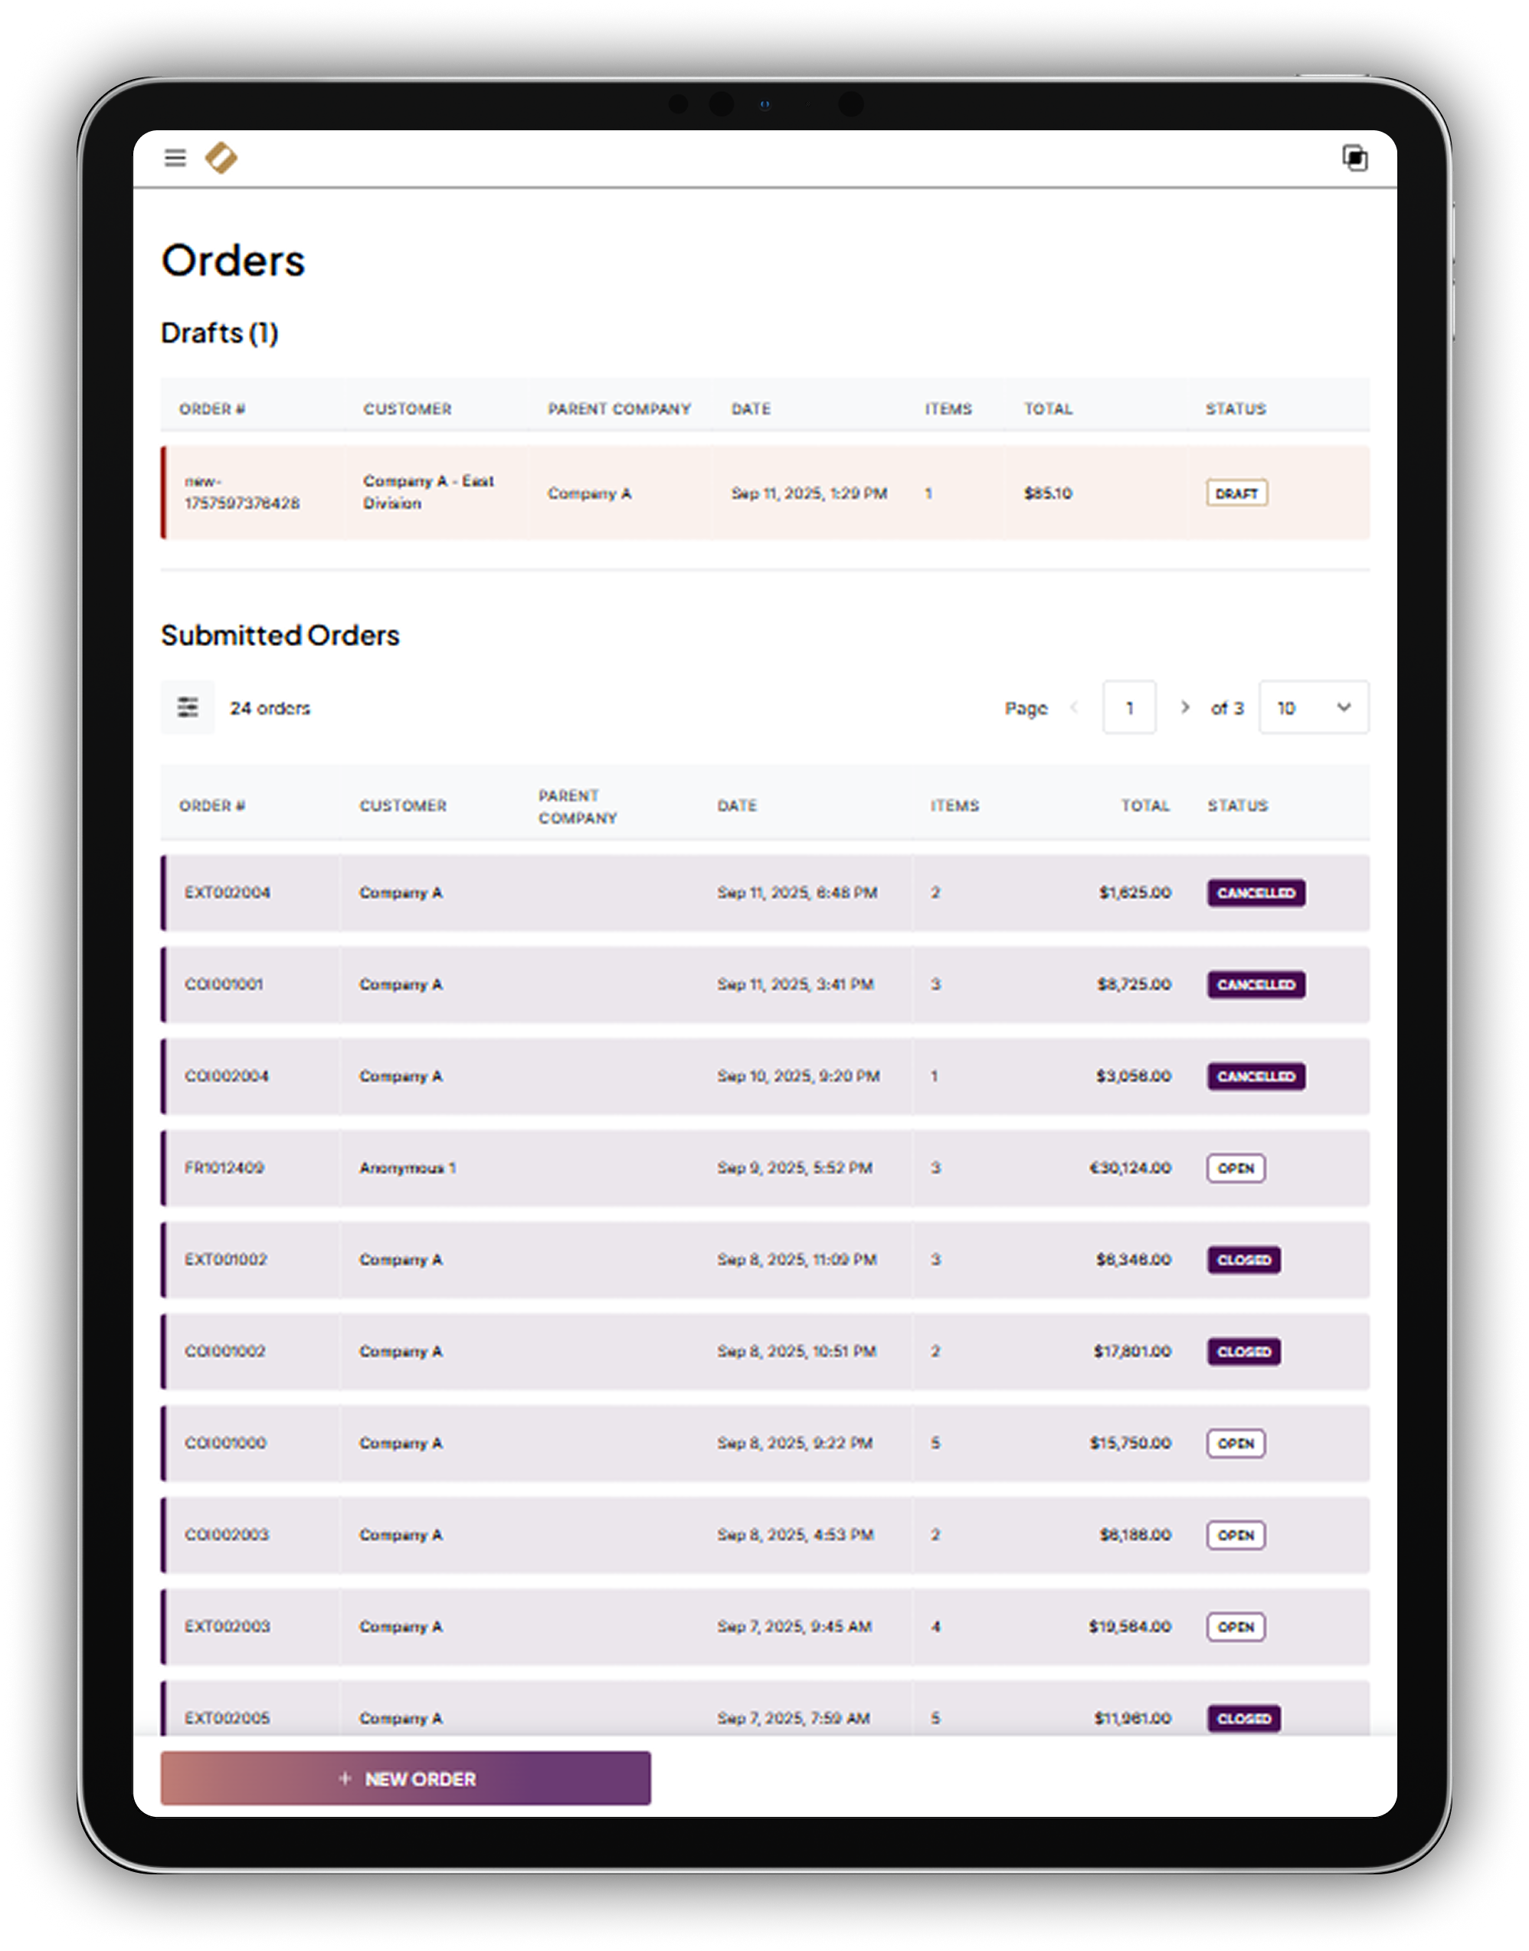Click Customer column header in Drafts table

click(x=408, y=409)
